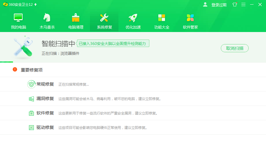The height and width of the screenshot is (167, 266).
Task: Switch to the 软件管家 tab label
Action: [190, 27]
